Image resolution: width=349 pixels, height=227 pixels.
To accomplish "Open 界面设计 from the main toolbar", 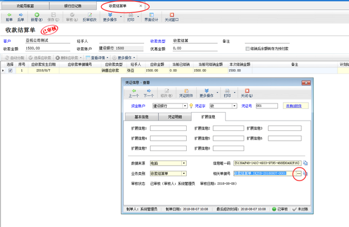I will point(151,17).
